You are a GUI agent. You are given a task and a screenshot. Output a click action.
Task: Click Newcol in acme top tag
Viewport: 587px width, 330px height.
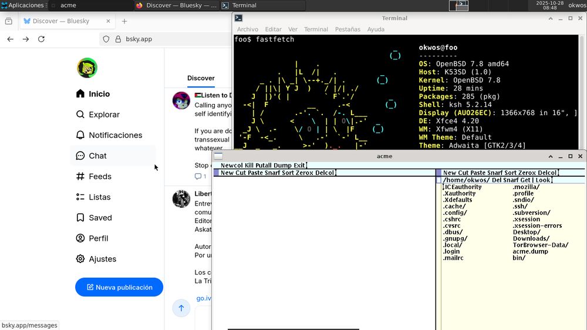pos(232,165)
